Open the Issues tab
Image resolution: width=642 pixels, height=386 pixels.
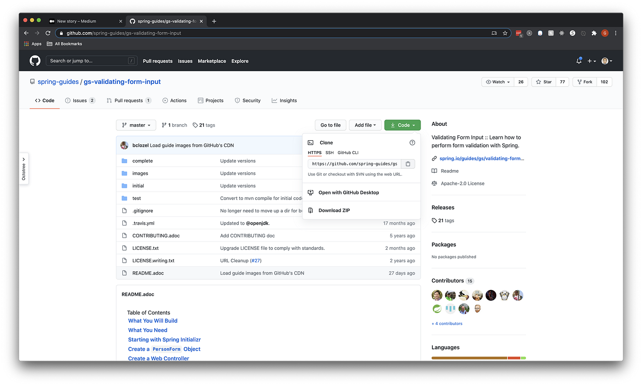(80, 100)
